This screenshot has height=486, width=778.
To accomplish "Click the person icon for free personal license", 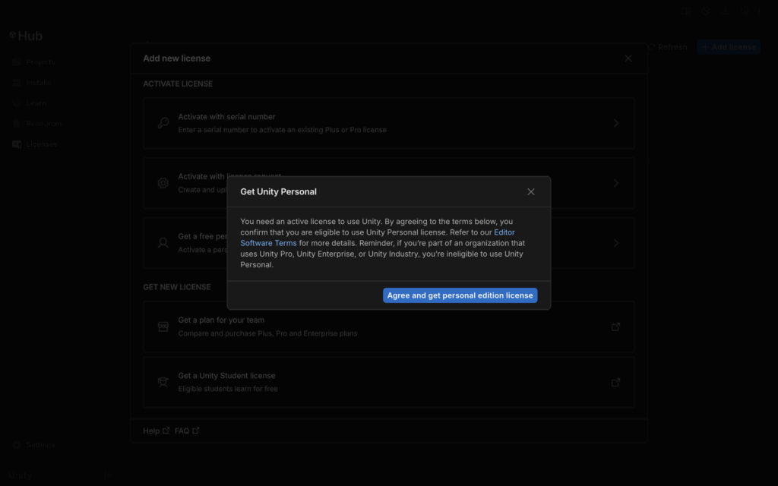I will coord(163,243).
